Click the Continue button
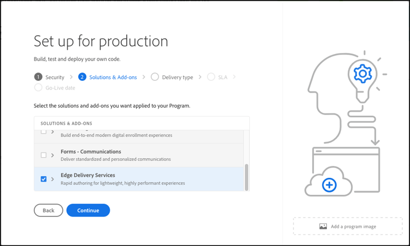Viewport: 410px width, 246px height. click(88, 210)
